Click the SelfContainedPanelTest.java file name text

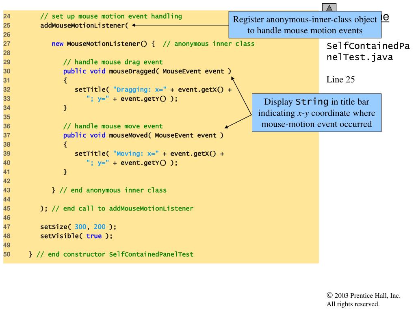tap(368, 52)
